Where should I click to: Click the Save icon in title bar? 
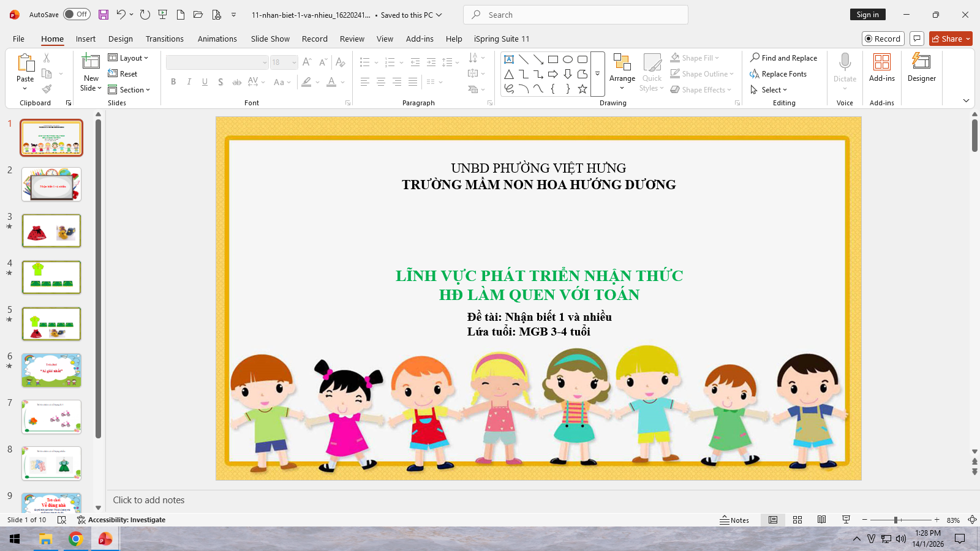tap(103, 15)
